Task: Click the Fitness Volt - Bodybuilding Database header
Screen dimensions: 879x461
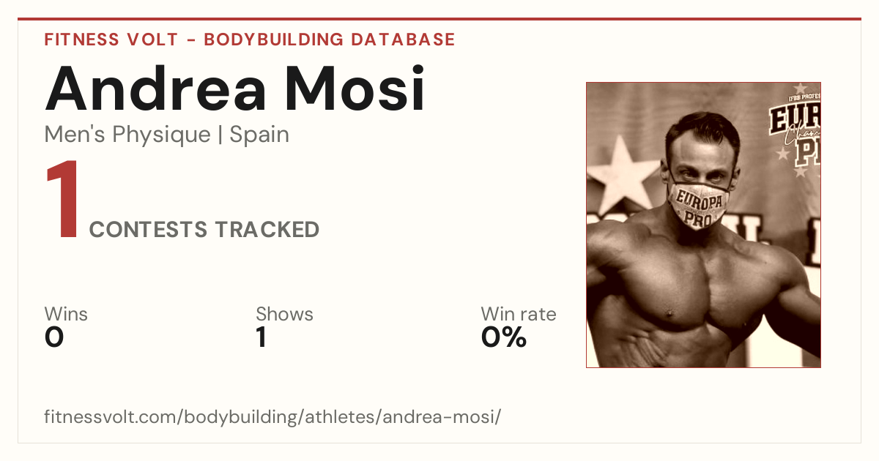Action: pyautogui.click(x=250, y=40)
